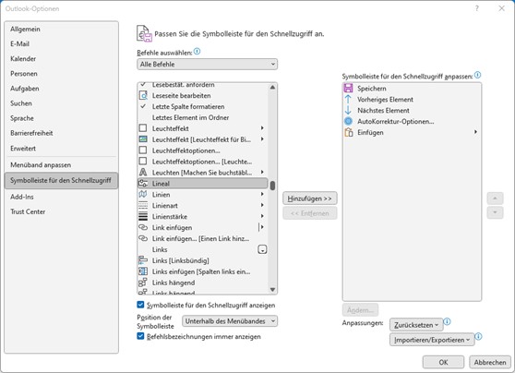Viewport: 515px width, 373px height.
Task: Toggle Befehlsbezeichnungen immer anzeigen checkbox
Action: coord(140,336)
